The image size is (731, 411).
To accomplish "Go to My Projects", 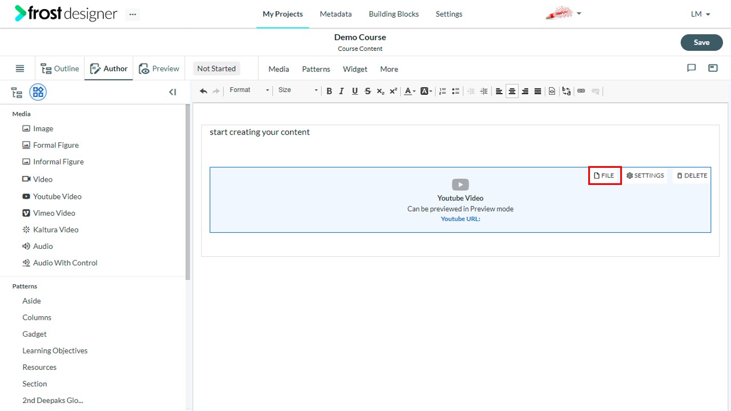I will click(283, 14).
